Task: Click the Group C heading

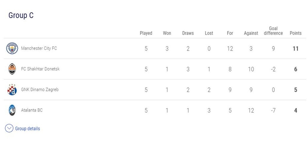Action: (x=21, y=16)
